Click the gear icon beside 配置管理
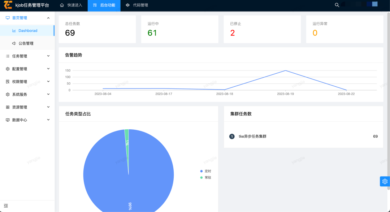 click(x=8, y=69)
